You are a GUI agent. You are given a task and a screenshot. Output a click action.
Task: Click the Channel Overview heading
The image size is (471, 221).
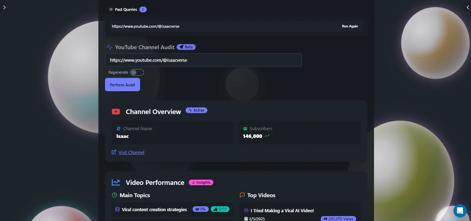pyautogui.click(x=153, y=112)
